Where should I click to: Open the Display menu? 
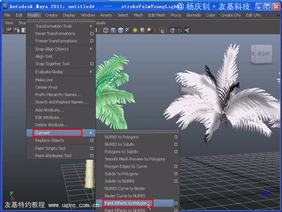tap(69, 15)
